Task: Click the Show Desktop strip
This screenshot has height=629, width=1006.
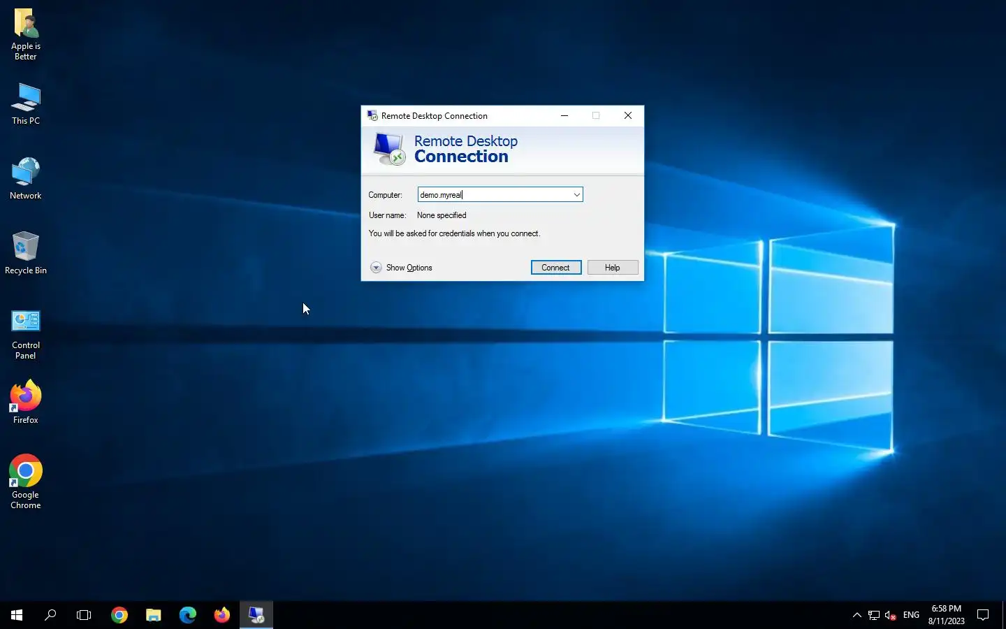Action: [x=1004, y=615]
